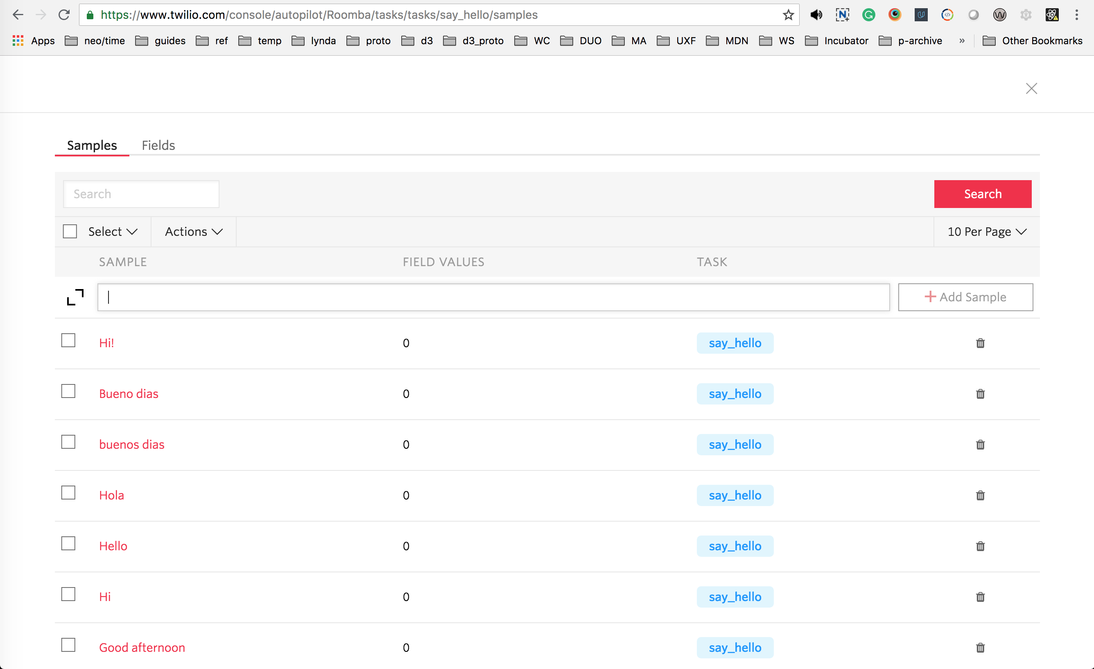Change the '10 Per Page' dropdown
Viewport: 1094px width, 669px height.
[987, 232]
